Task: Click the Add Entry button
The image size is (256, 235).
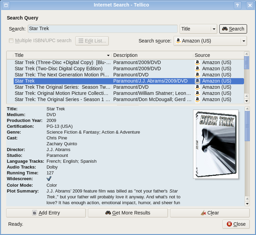Action: click(x=46, y=213)
